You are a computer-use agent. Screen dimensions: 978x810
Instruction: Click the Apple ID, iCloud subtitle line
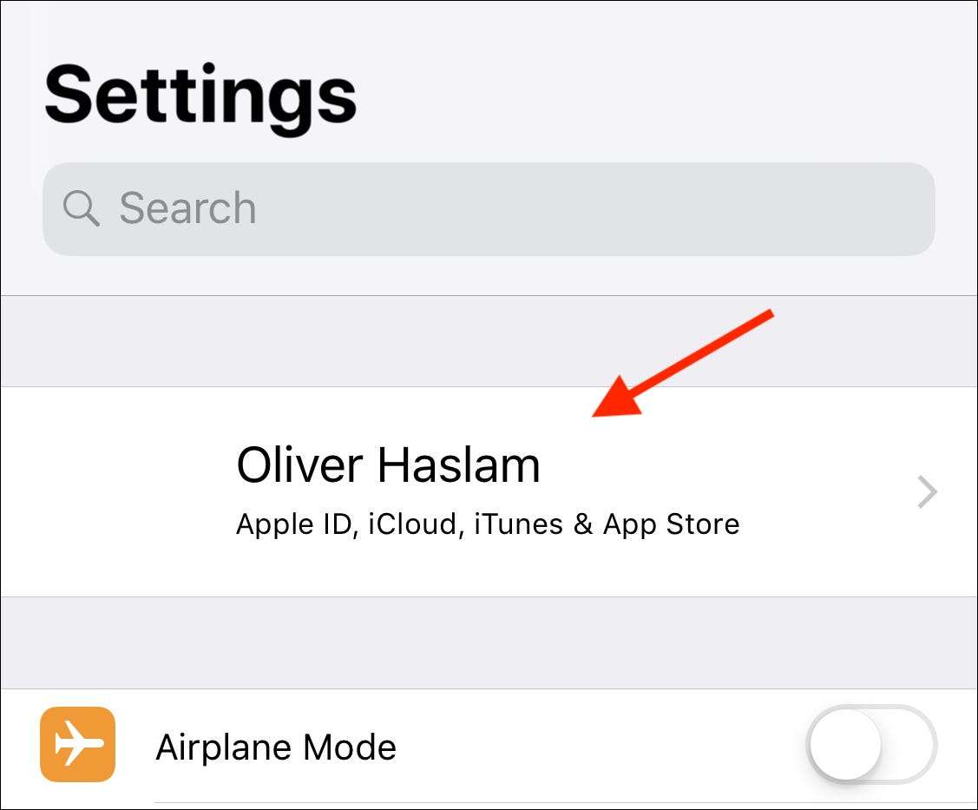tap(487, 524)
